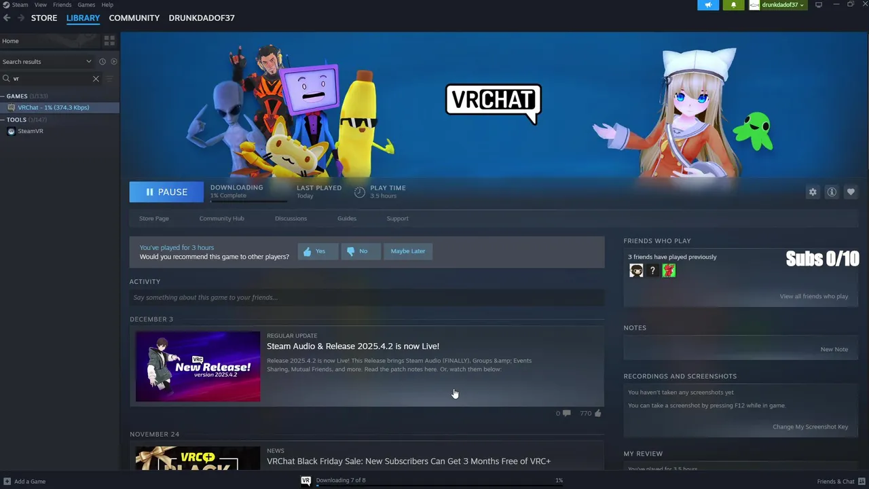Switch to the LIBRARY tab
This screenshot has width=869, height=489.
(x=83, y=18)
